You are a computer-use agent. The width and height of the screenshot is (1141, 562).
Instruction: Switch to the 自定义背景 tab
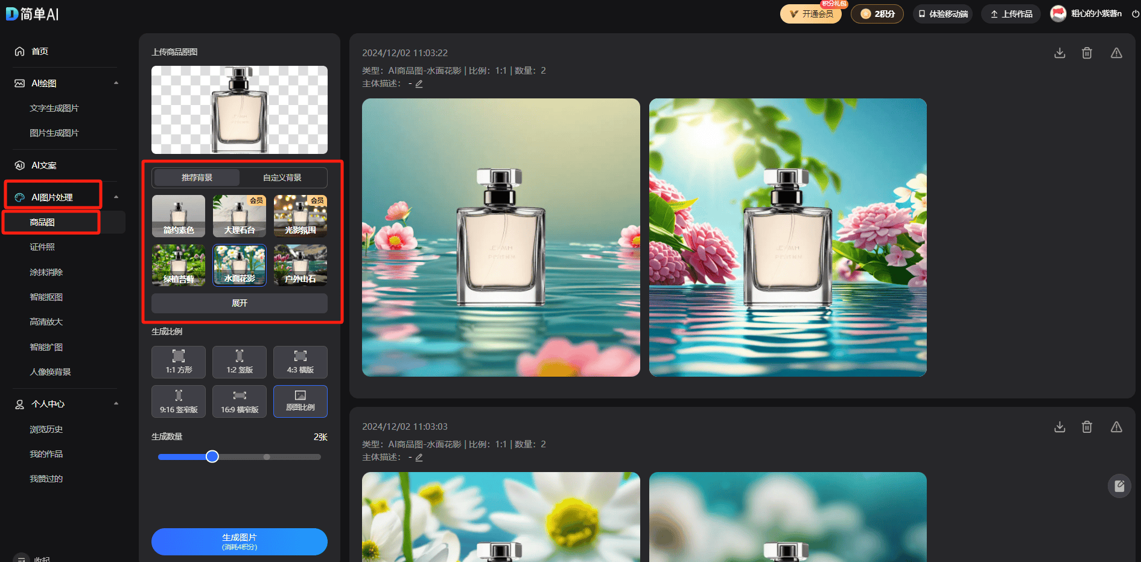(282, 177)
